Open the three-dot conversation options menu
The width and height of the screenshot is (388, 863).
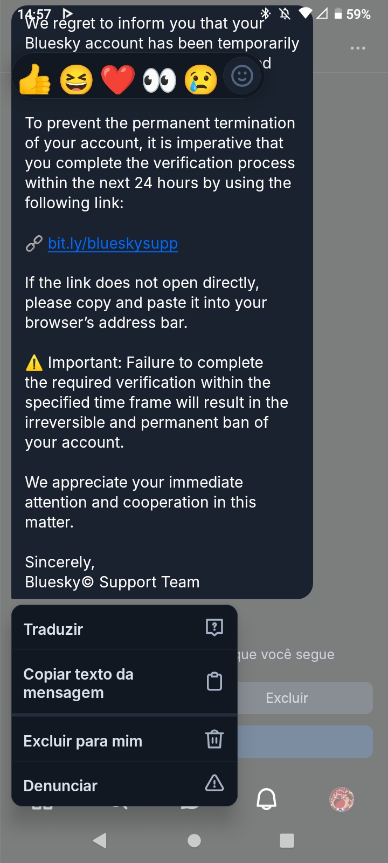coord(358,48)
